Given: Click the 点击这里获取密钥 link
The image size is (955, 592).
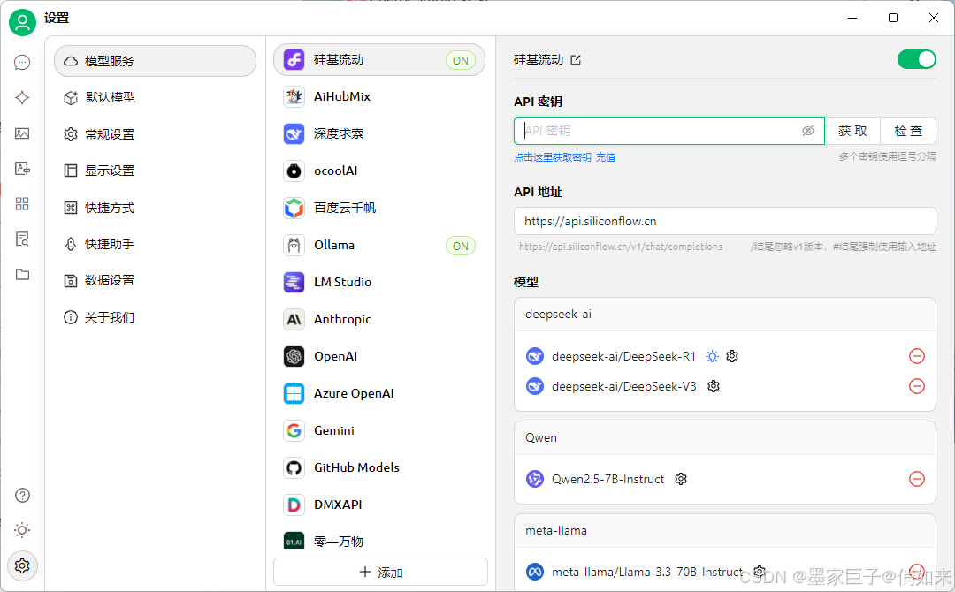Looking at the screenshot, I should point(553,157).
